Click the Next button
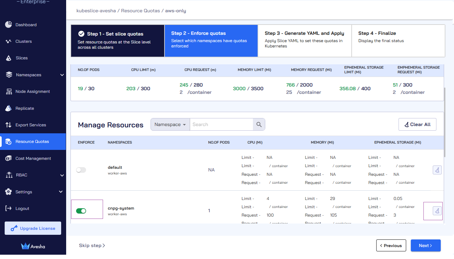 tap(426, 245)
